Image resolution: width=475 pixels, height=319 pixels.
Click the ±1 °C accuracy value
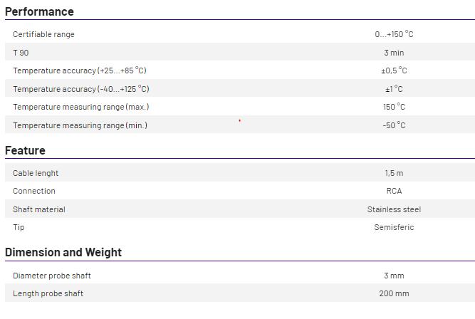394,89
